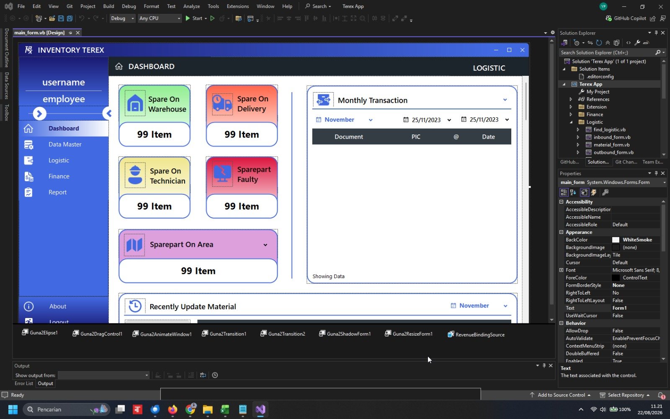Screen dimensions: 670x419
Task: Toggle word wrap in Output panel toolbar
Action: 203,375
